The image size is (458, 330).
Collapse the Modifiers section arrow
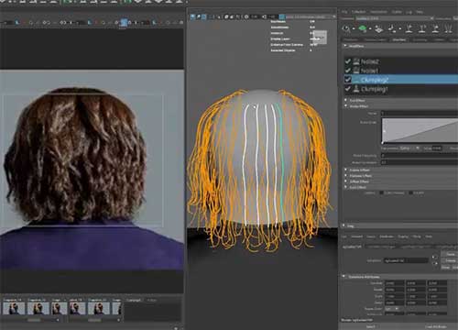point(345,46)
